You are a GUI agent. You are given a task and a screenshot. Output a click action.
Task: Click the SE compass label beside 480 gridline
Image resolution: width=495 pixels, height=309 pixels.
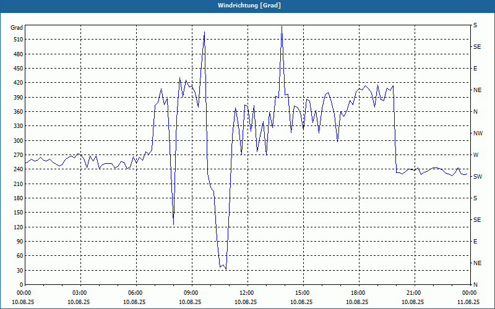click(x=477, y=47)
